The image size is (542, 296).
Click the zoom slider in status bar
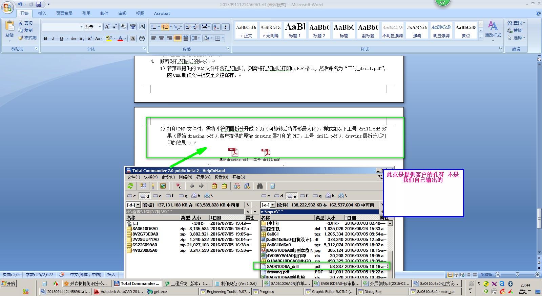click(x=517, y=274)
